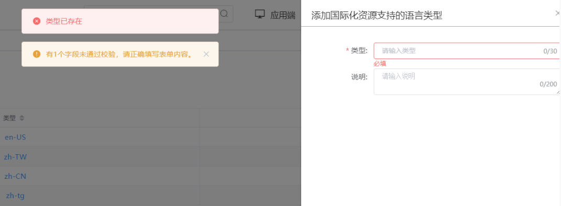Click the search box behind the toast
561x206 pixels.
(159, 14)
